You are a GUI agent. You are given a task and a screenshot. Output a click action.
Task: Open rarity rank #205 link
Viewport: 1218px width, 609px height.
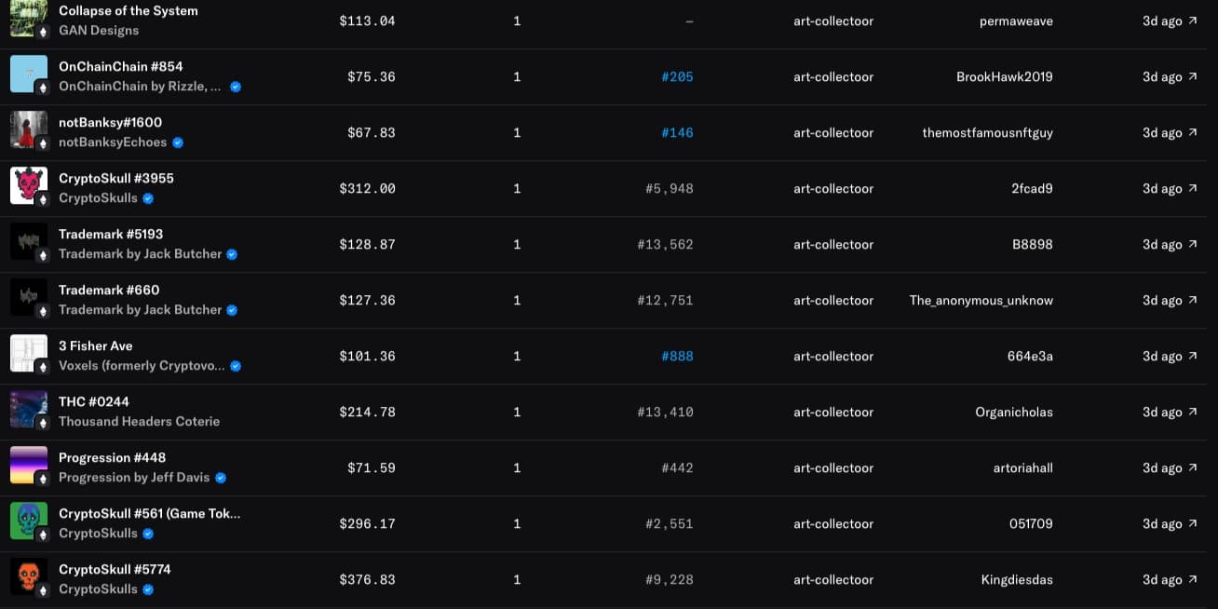[677, 76]
